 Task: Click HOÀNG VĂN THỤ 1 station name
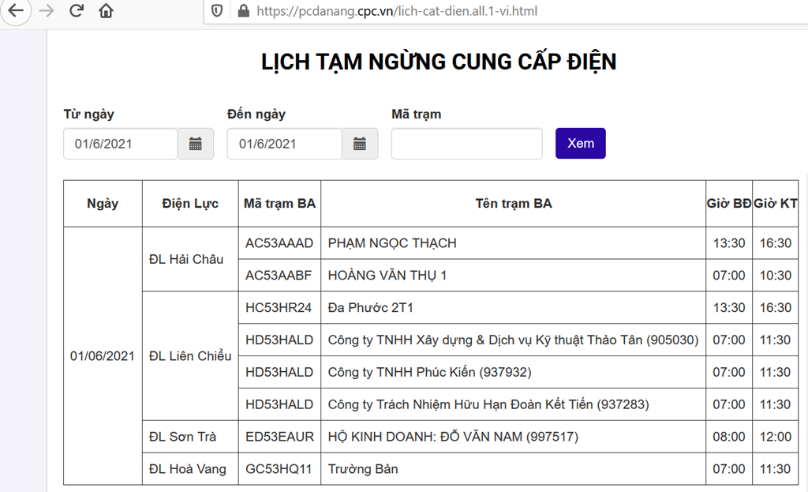click(x=387, y=276)
